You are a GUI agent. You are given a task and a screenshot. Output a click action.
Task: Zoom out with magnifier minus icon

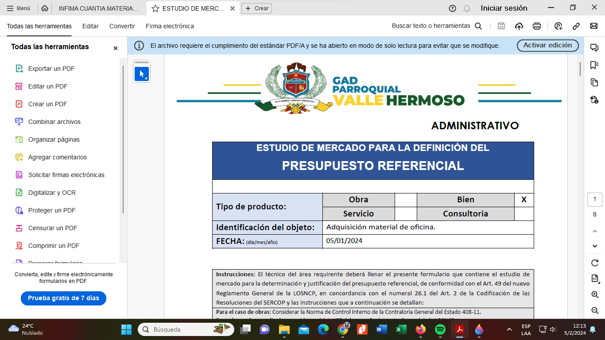pos(595,311)
